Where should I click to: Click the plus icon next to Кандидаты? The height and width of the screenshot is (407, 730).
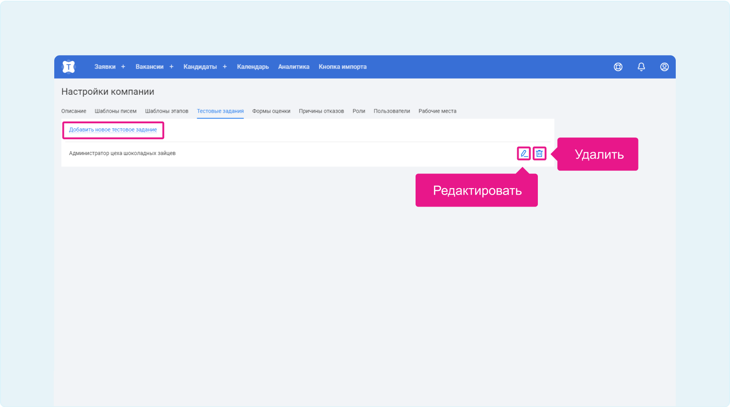(x=225, y=67)
